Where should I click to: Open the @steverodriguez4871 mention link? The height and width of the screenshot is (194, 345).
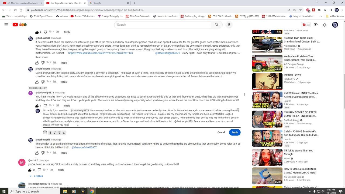coord(167,53)
